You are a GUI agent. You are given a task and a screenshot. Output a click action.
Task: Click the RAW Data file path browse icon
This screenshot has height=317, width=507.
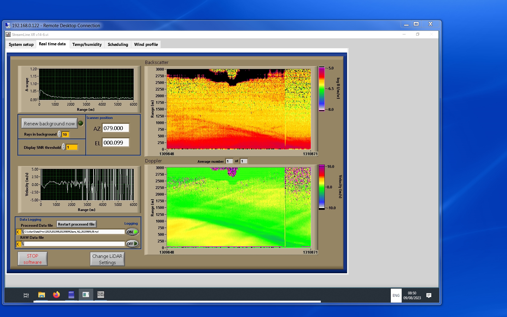point(23,244)
